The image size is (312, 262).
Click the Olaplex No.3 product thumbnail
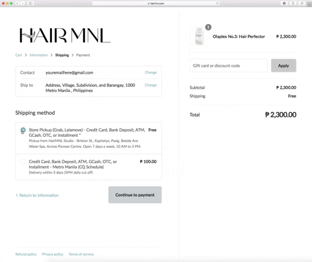coord(199,36)
